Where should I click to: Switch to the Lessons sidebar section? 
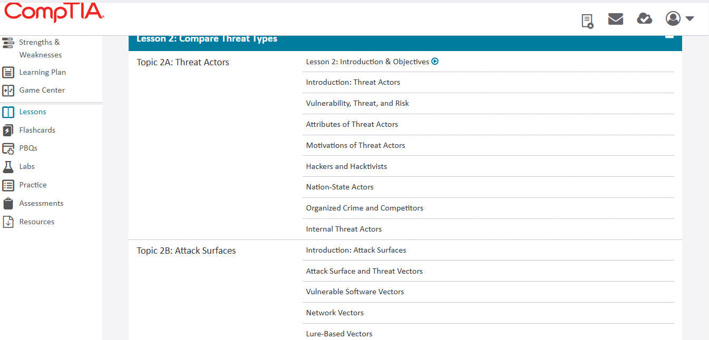[32, 112]
